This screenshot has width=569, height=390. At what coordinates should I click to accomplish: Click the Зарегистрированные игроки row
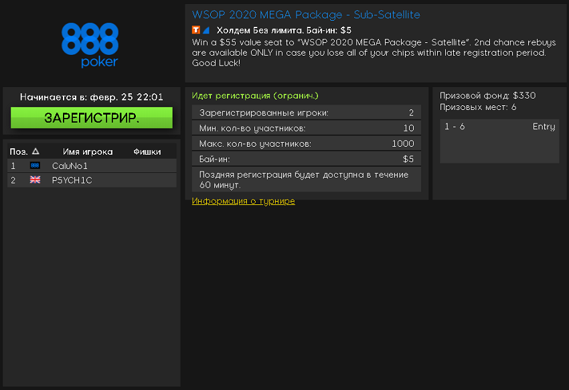[306, 113]
